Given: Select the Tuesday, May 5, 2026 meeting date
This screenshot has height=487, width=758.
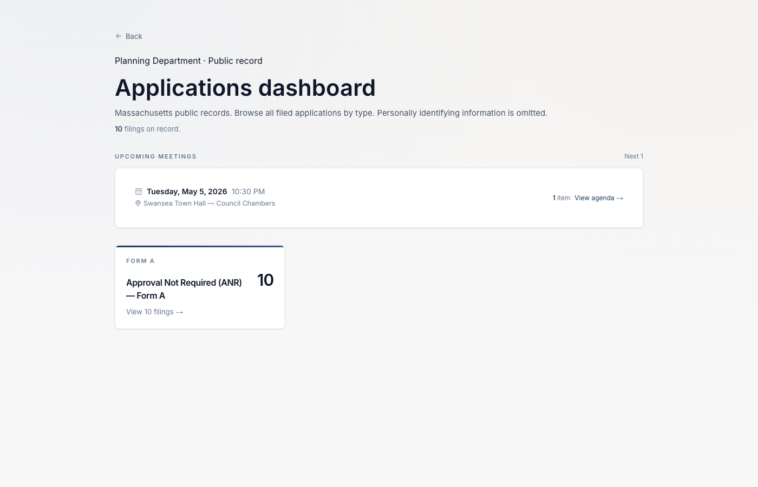Looking at the screenshot, I should [187, 192].
